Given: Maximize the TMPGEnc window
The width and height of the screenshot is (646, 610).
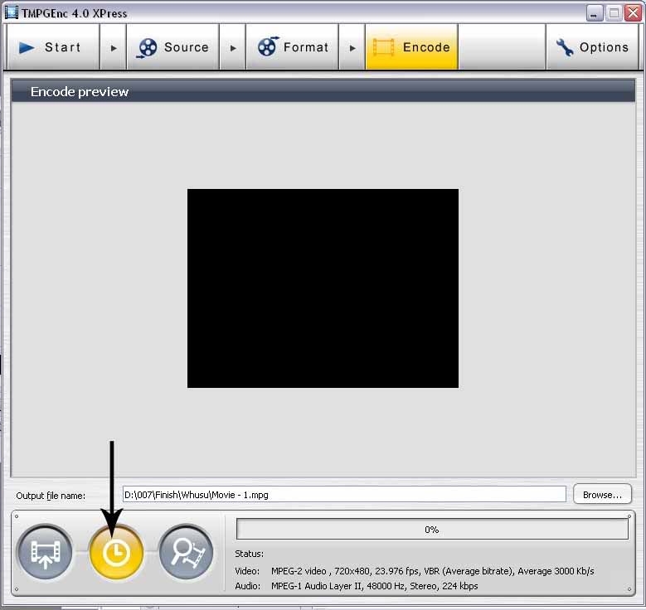Looking at the screenshot, I should (614, 13).
